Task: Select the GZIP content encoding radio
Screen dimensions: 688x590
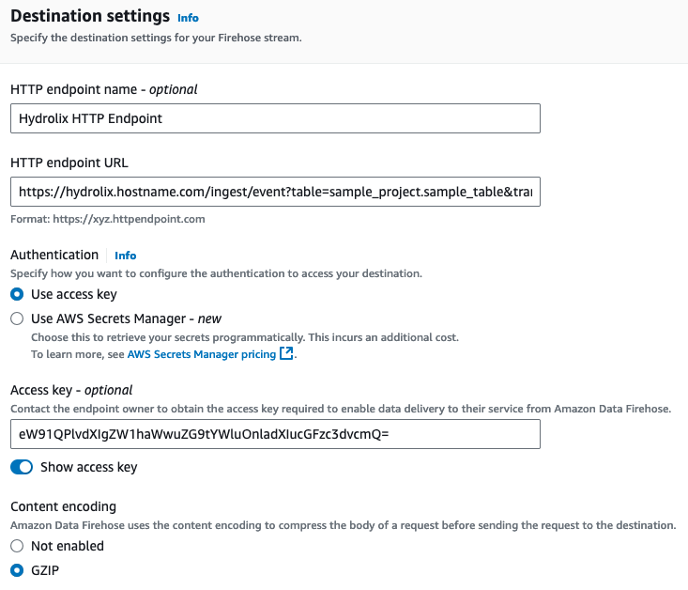Action: pyautogui.click(x=17, y=570)
